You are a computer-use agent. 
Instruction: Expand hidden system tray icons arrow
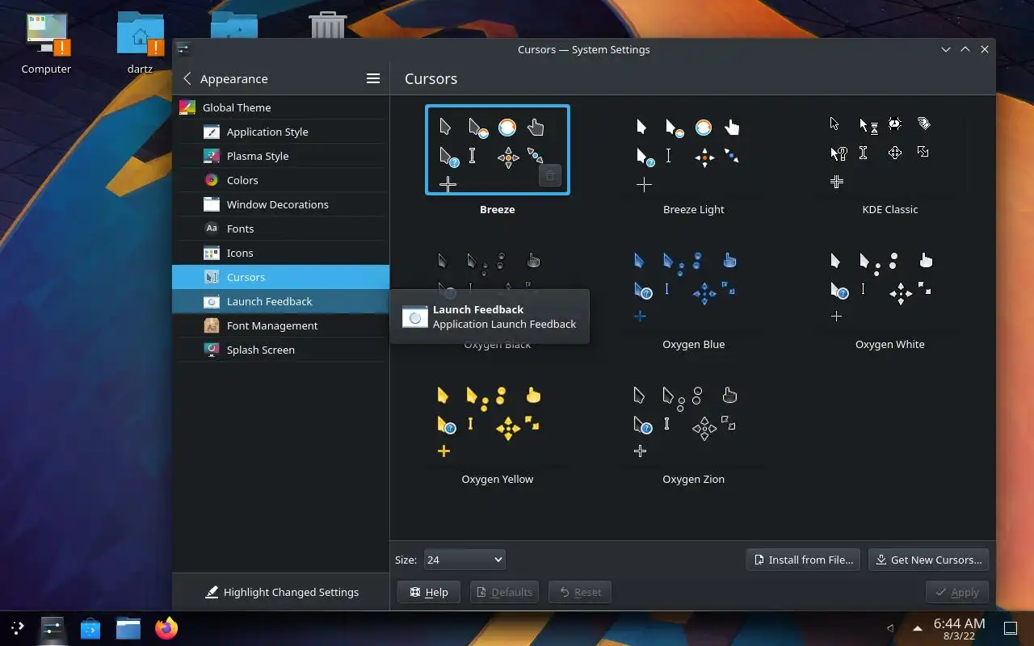[918, 628]
